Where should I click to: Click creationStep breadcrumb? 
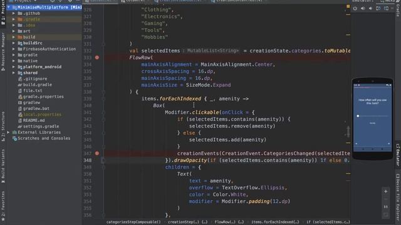point(187,222)
